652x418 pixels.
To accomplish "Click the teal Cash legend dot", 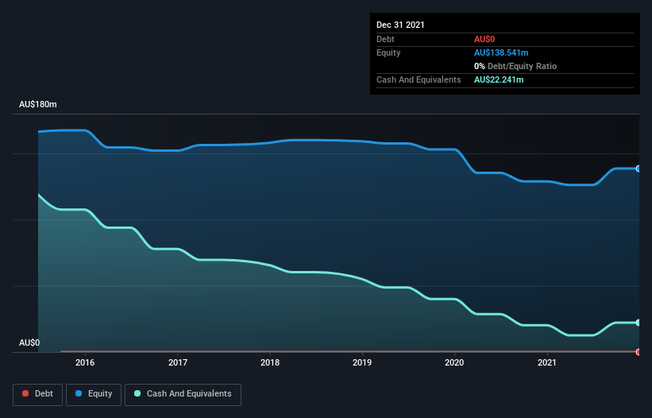I will 138,394.
